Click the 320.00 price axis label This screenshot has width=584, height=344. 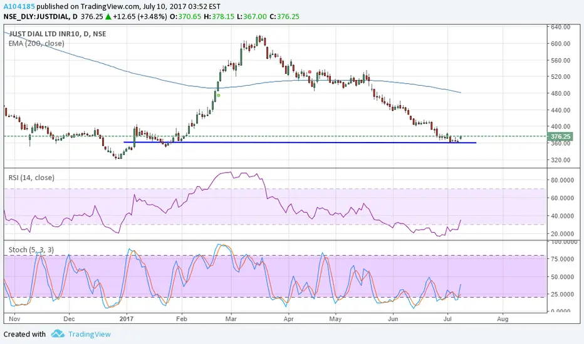tap(561, 160)
